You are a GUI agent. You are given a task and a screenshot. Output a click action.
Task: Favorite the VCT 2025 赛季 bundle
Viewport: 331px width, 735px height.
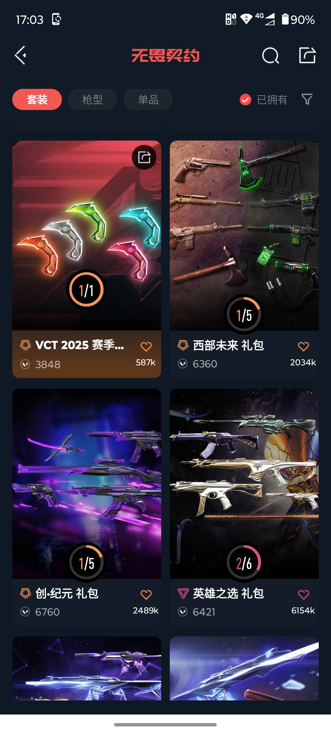pyautogui.click(x=146, y=347)
